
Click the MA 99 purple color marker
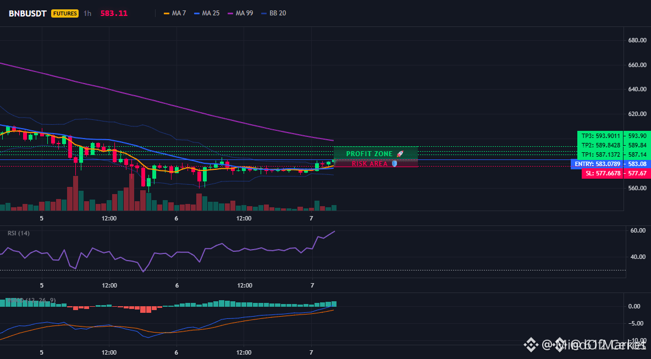[x=230, y=13]
